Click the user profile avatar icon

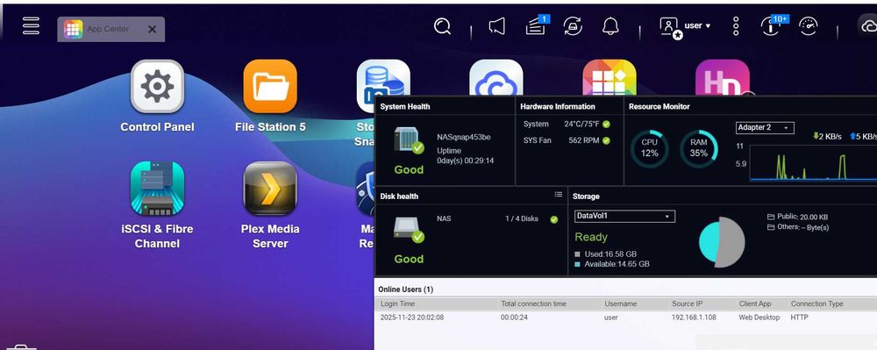tap(670, 27)
